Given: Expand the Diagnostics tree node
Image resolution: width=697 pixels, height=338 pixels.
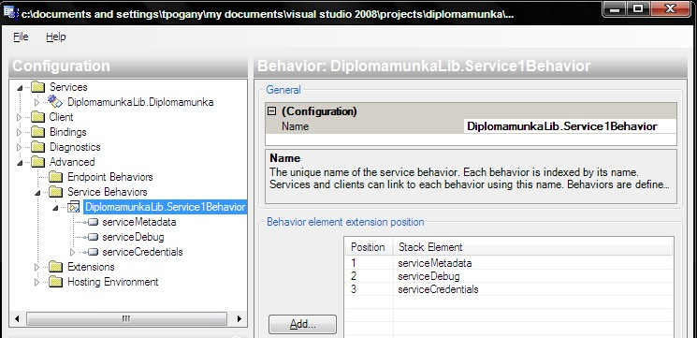Looking at the screenshot, I should 19,147.
